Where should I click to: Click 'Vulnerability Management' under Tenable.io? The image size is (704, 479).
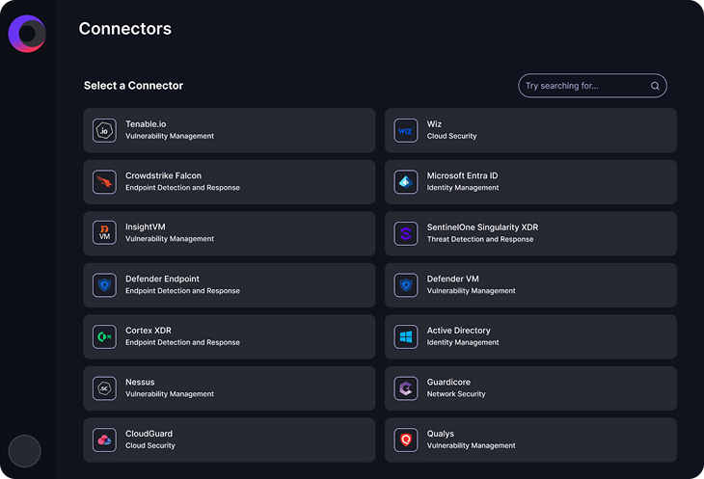(x=170, y=136)
